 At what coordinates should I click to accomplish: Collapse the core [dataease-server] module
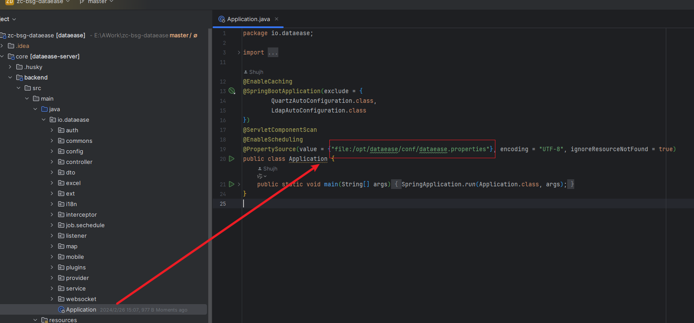2,56
